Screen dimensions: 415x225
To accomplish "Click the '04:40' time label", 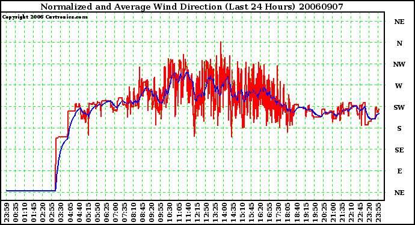I will pyautogui.click(x=79, y=212).
